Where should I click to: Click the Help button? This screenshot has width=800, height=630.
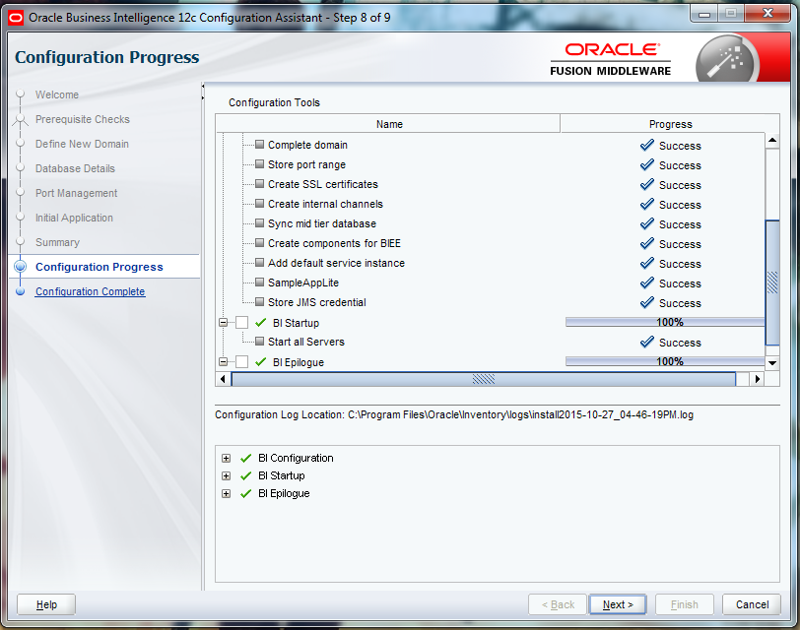click(x=46, y=604)
